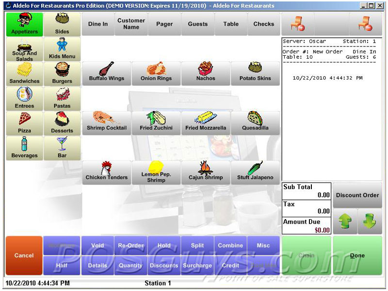Click the Sub Total amount field

[307, 191]
